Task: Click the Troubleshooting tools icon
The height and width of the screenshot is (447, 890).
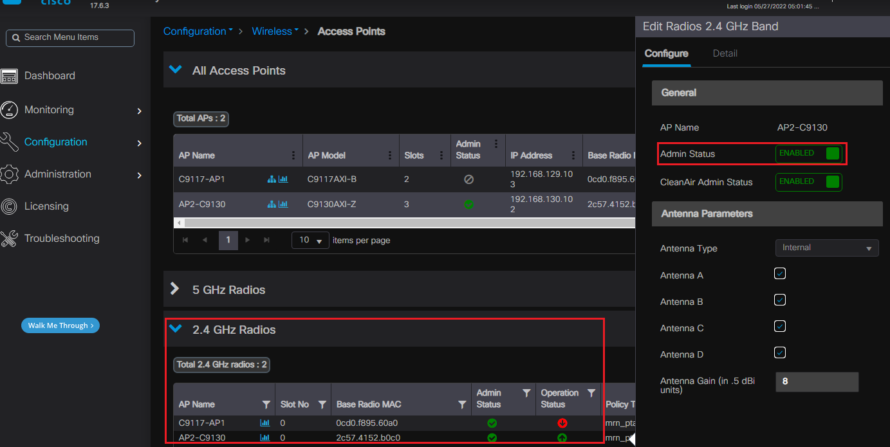Action: tap(9, 239)
